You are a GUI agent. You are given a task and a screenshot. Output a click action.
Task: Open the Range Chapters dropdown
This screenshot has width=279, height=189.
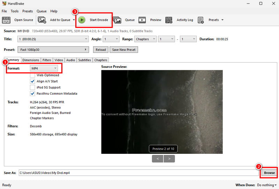click(x=145, y=39)
